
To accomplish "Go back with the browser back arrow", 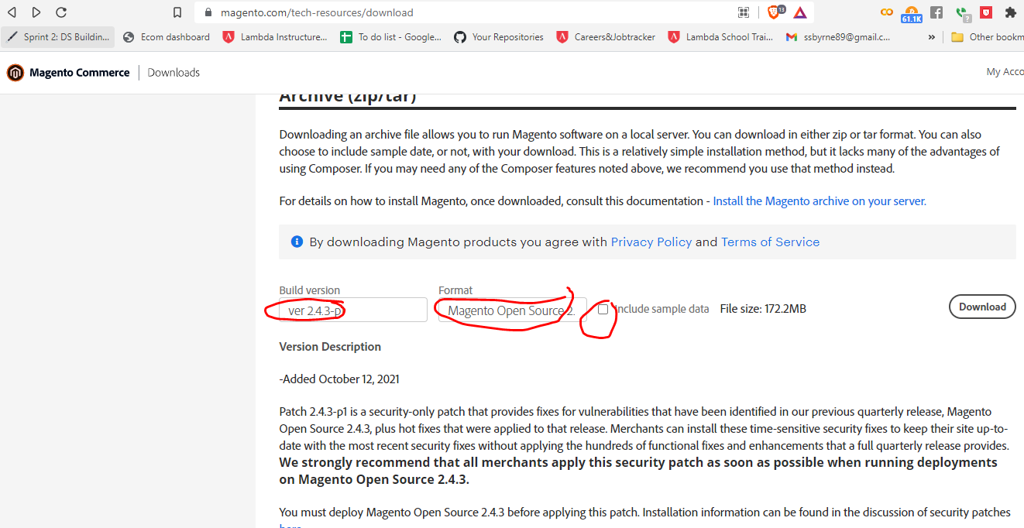I will pyautogui.click(x=12, y=12).
